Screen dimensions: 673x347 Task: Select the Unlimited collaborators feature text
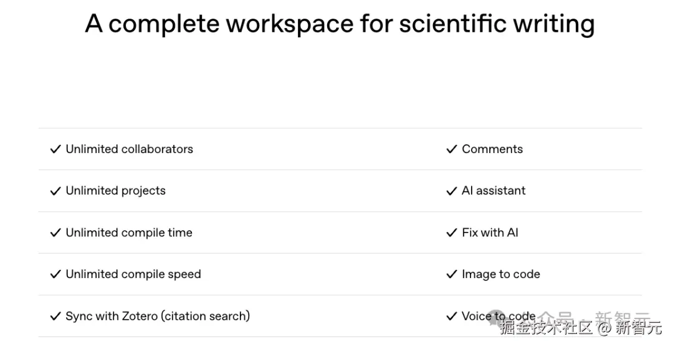click(130, 149)
